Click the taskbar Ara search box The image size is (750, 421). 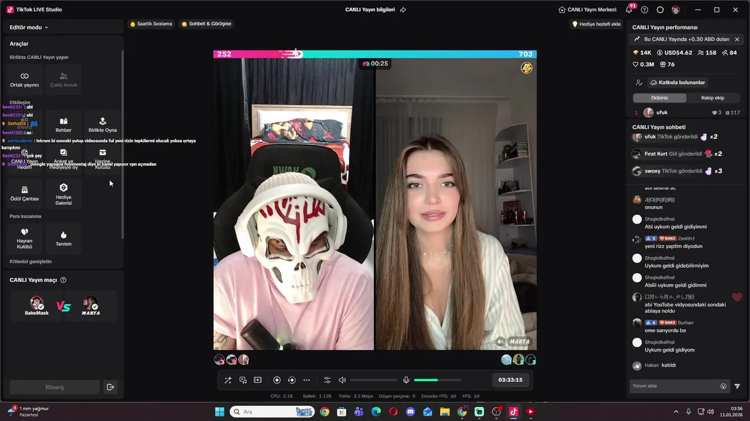[272, 412]
